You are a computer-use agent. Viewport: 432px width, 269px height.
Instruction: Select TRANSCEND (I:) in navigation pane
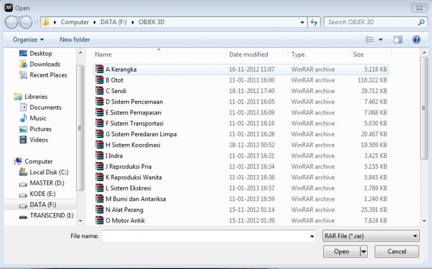pos(51,215)
